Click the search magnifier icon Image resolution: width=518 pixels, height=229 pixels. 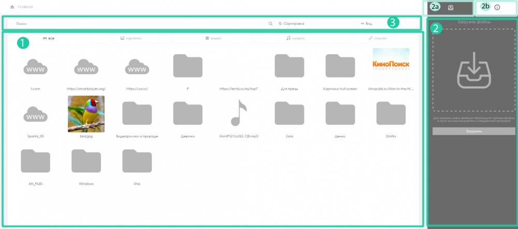click(270, 24)
